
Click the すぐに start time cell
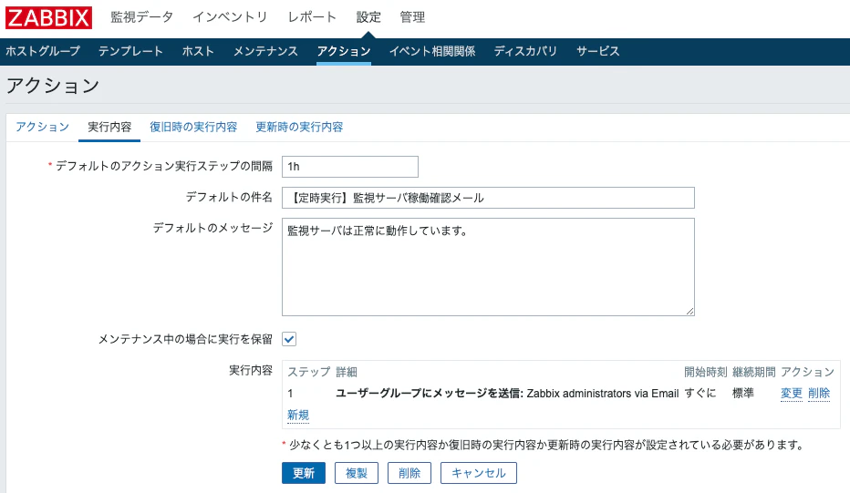(x=700, y=394)
